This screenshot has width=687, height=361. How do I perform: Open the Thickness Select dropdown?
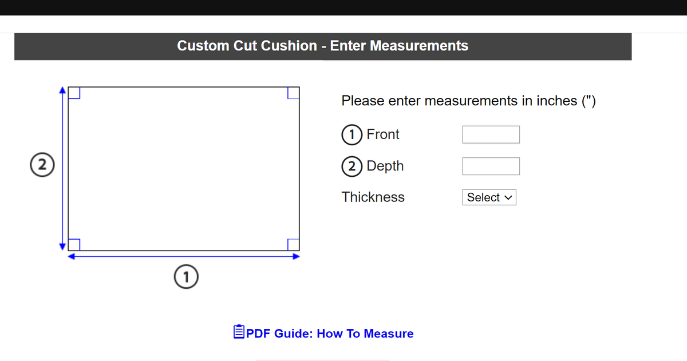pyautogui.click(x=489, y=197)
